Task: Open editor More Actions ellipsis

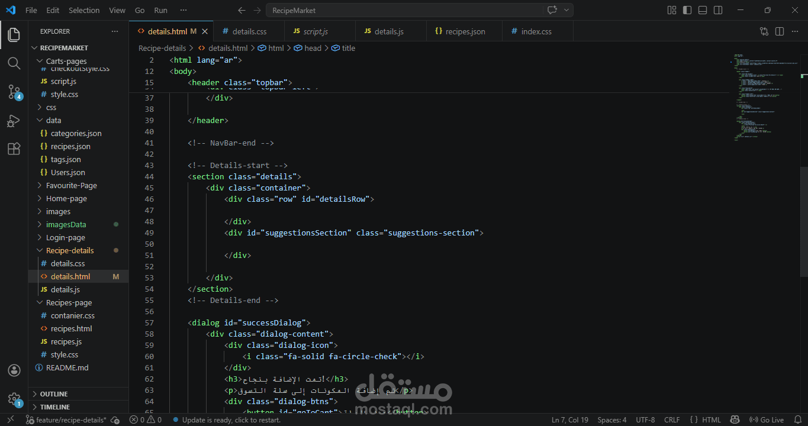Action: (795, 31)
